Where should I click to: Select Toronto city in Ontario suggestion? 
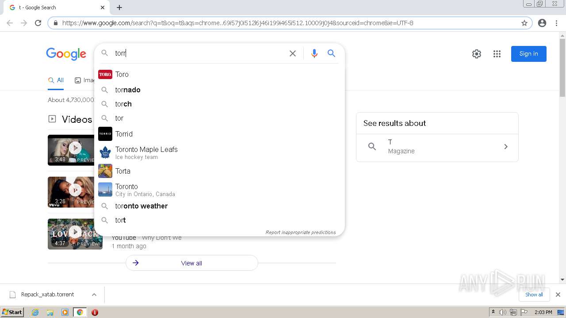point(219,190)
